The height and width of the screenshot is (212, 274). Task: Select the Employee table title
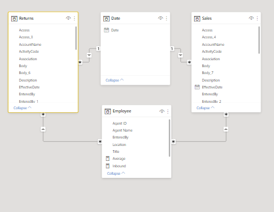(x=122, y=111)
